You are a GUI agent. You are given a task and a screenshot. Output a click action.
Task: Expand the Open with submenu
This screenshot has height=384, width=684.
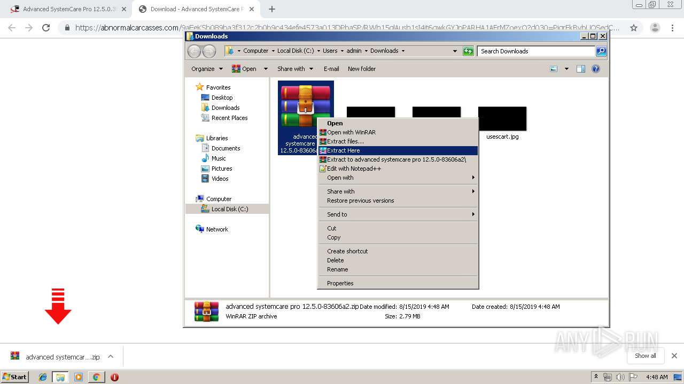[398, 178]
